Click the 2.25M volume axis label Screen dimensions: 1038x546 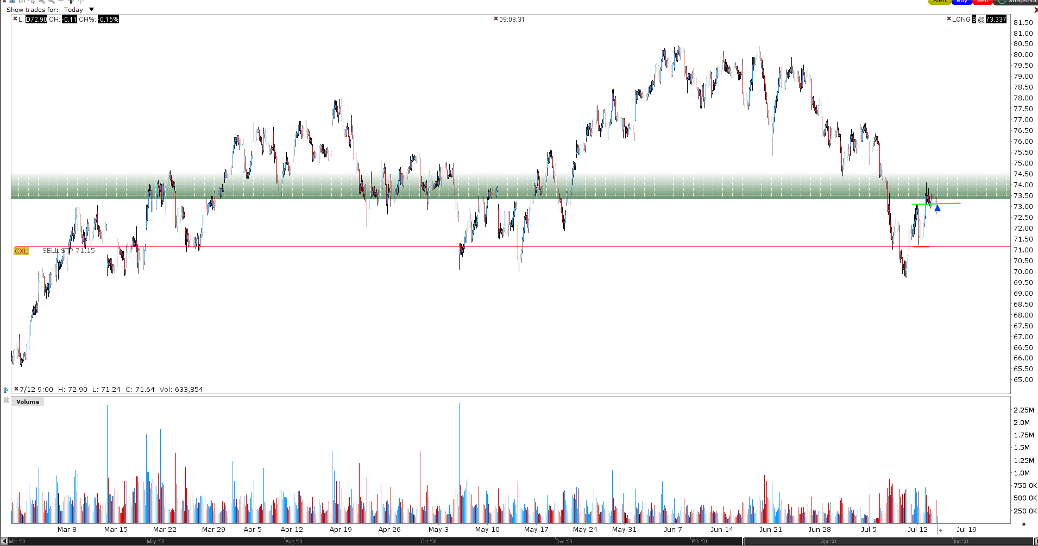1024,410
